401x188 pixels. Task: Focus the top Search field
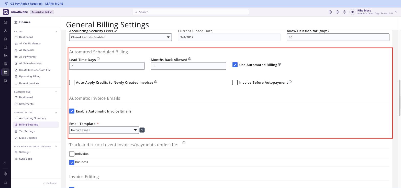(191, 12)
